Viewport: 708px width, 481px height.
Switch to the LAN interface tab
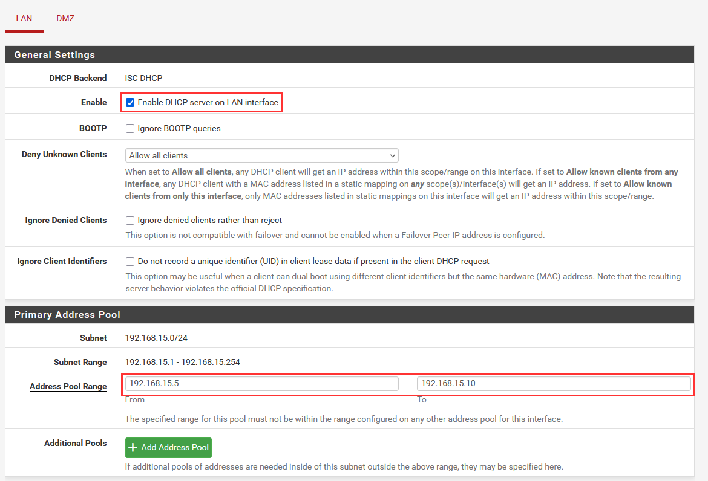tap(24, 18)
